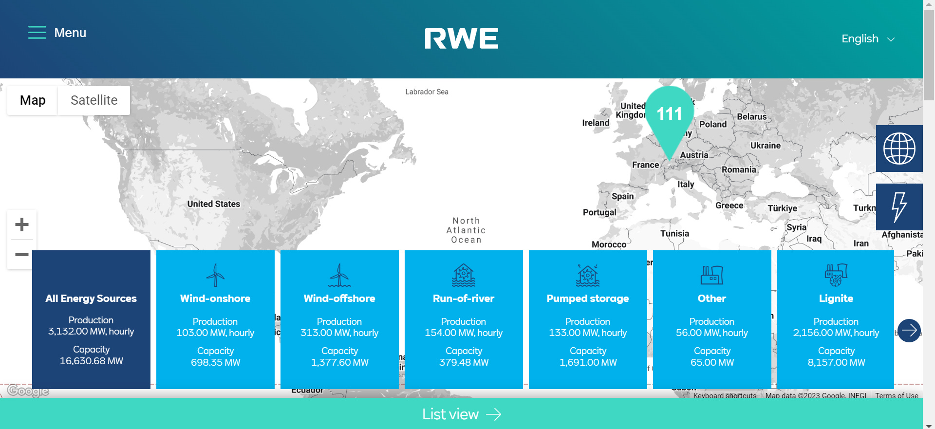
Task: Click the Other power plant icon
Action: [712, 275]
